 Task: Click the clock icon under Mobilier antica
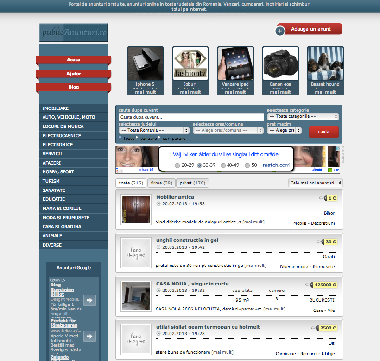coord(158,204)
